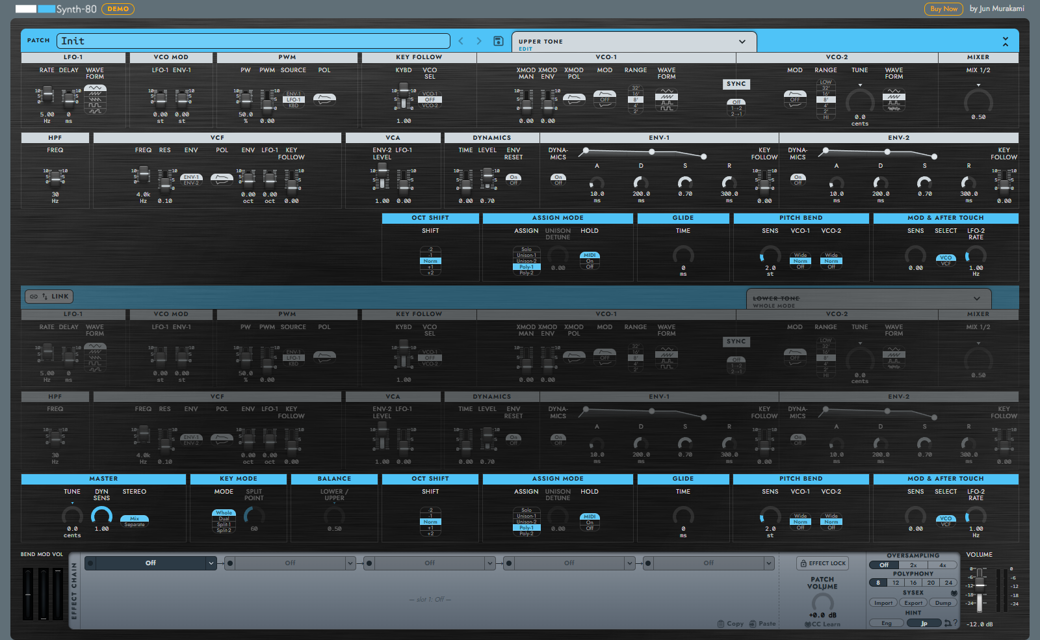Click the KEY MODE Whole/Dual/Split selector
This screenshot has width=1040, height=640.
[224, 522]
